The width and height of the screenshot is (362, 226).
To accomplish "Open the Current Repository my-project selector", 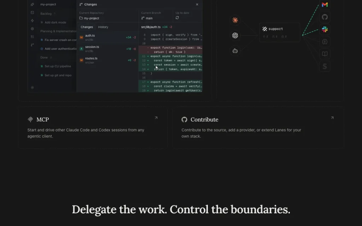I will point(107,16).
